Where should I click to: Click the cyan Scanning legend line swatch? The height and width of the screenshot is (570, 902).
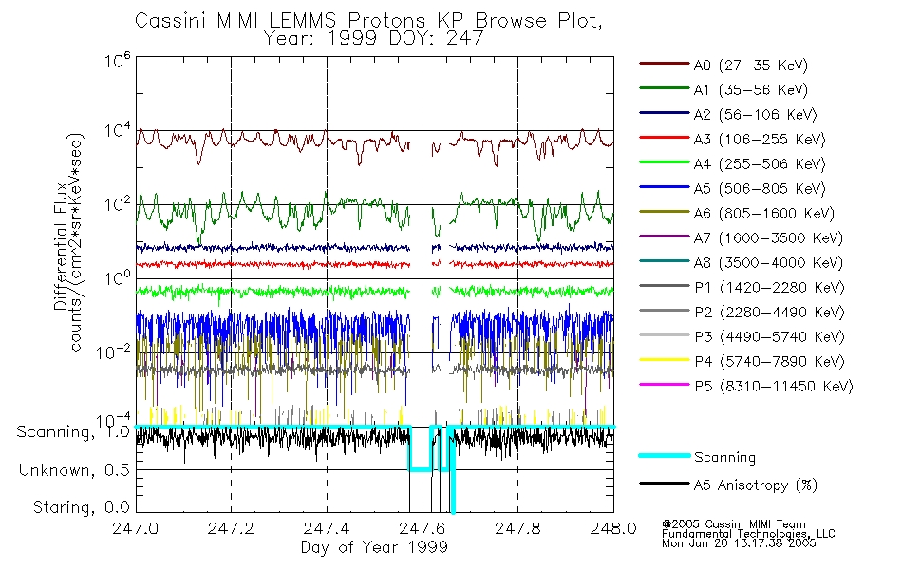pyautogui.click(x=664, y=455)
